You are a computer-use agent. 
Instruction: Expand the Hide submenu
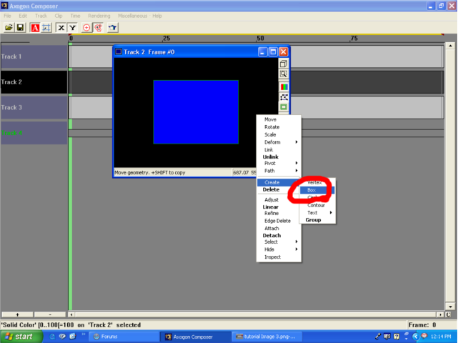[279, 249]
